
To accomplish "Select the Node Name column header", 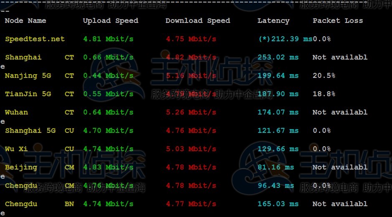I will click(x=25, y=20).
